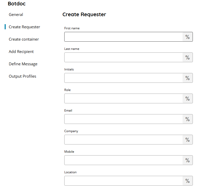This screenshot has height=191, width=198.
Task: Focus the Mobile input field
Action: (x=123, y=160)
